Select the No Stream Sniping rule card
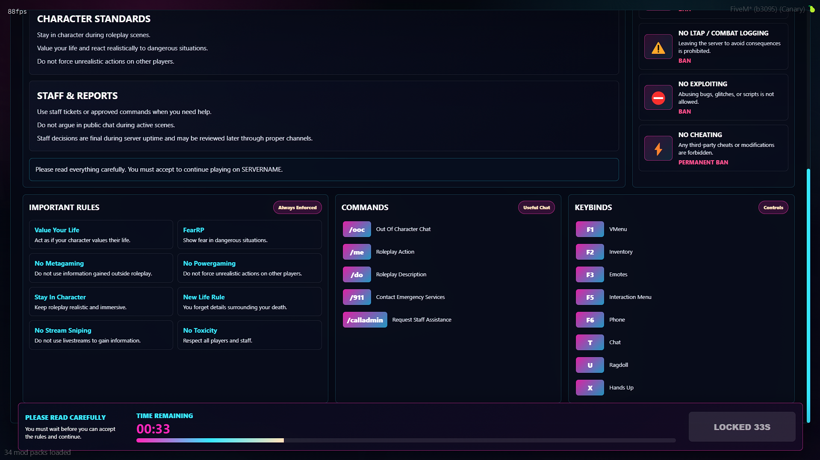Screen dimensions: 820x460 click(x=101, y=335)
